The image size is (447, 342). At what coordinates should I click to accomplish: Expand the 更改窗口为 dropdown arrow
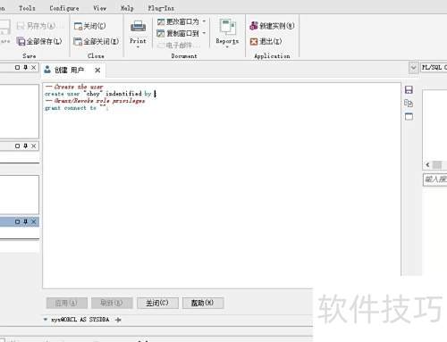(204, 21)
